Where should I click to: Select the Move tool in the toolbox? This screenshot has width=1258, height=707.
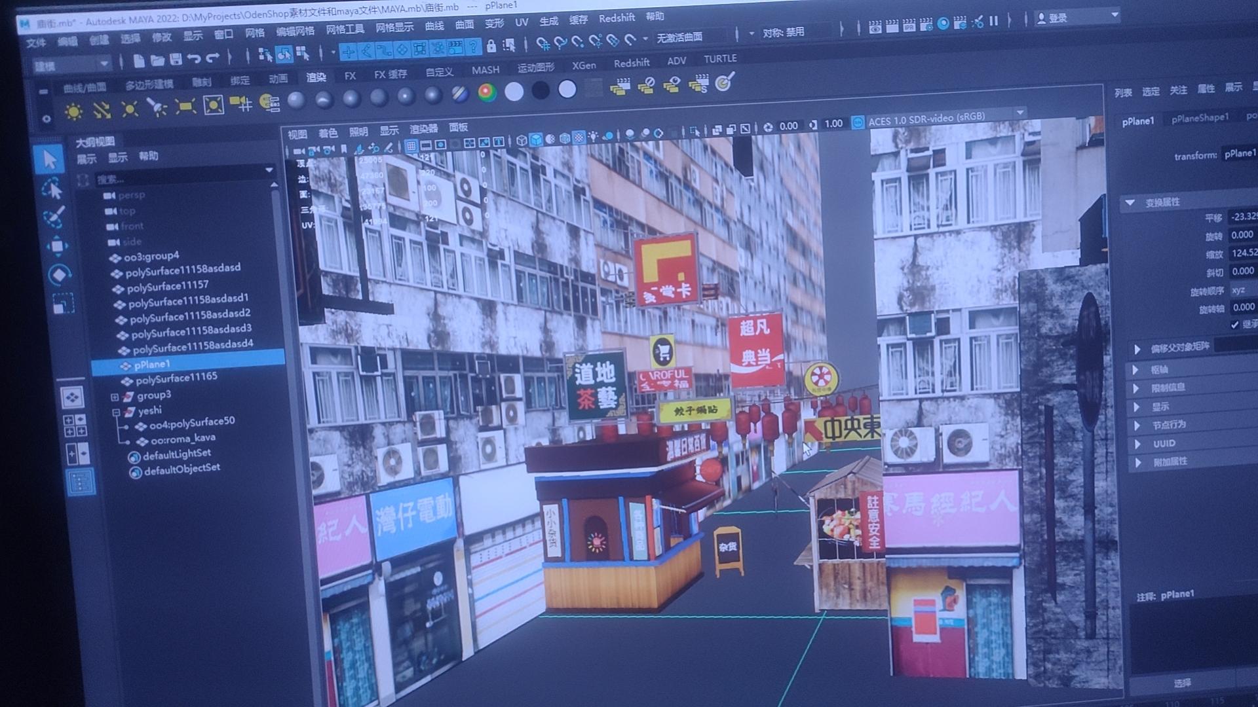coord(57,247)
